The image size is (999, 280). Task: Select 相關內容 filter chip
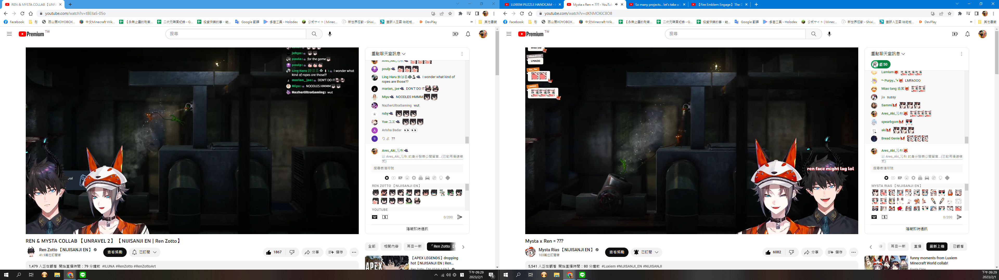tap(391, 246)
